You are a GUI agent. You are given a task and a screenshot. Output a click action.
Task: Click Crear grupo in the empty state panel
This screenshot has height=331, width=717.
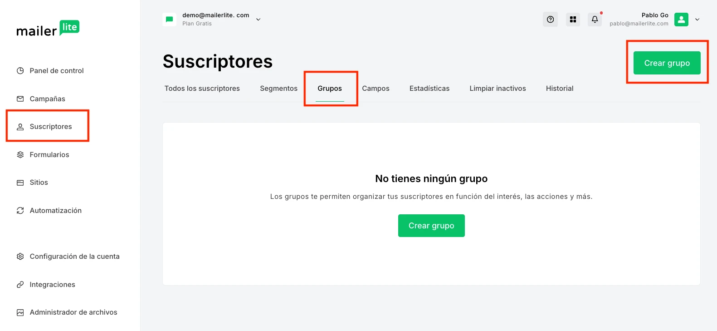point(431,226)
